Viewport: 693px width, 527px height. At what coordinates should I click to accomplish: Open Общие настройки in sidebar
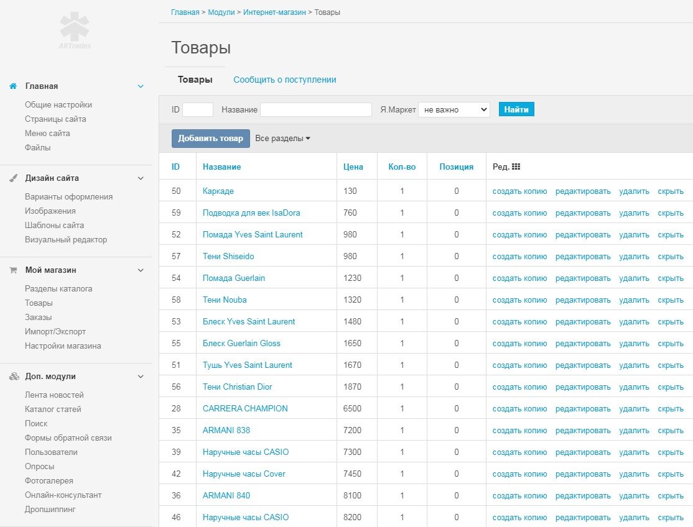pyautogui.click(x=58, y=104)
